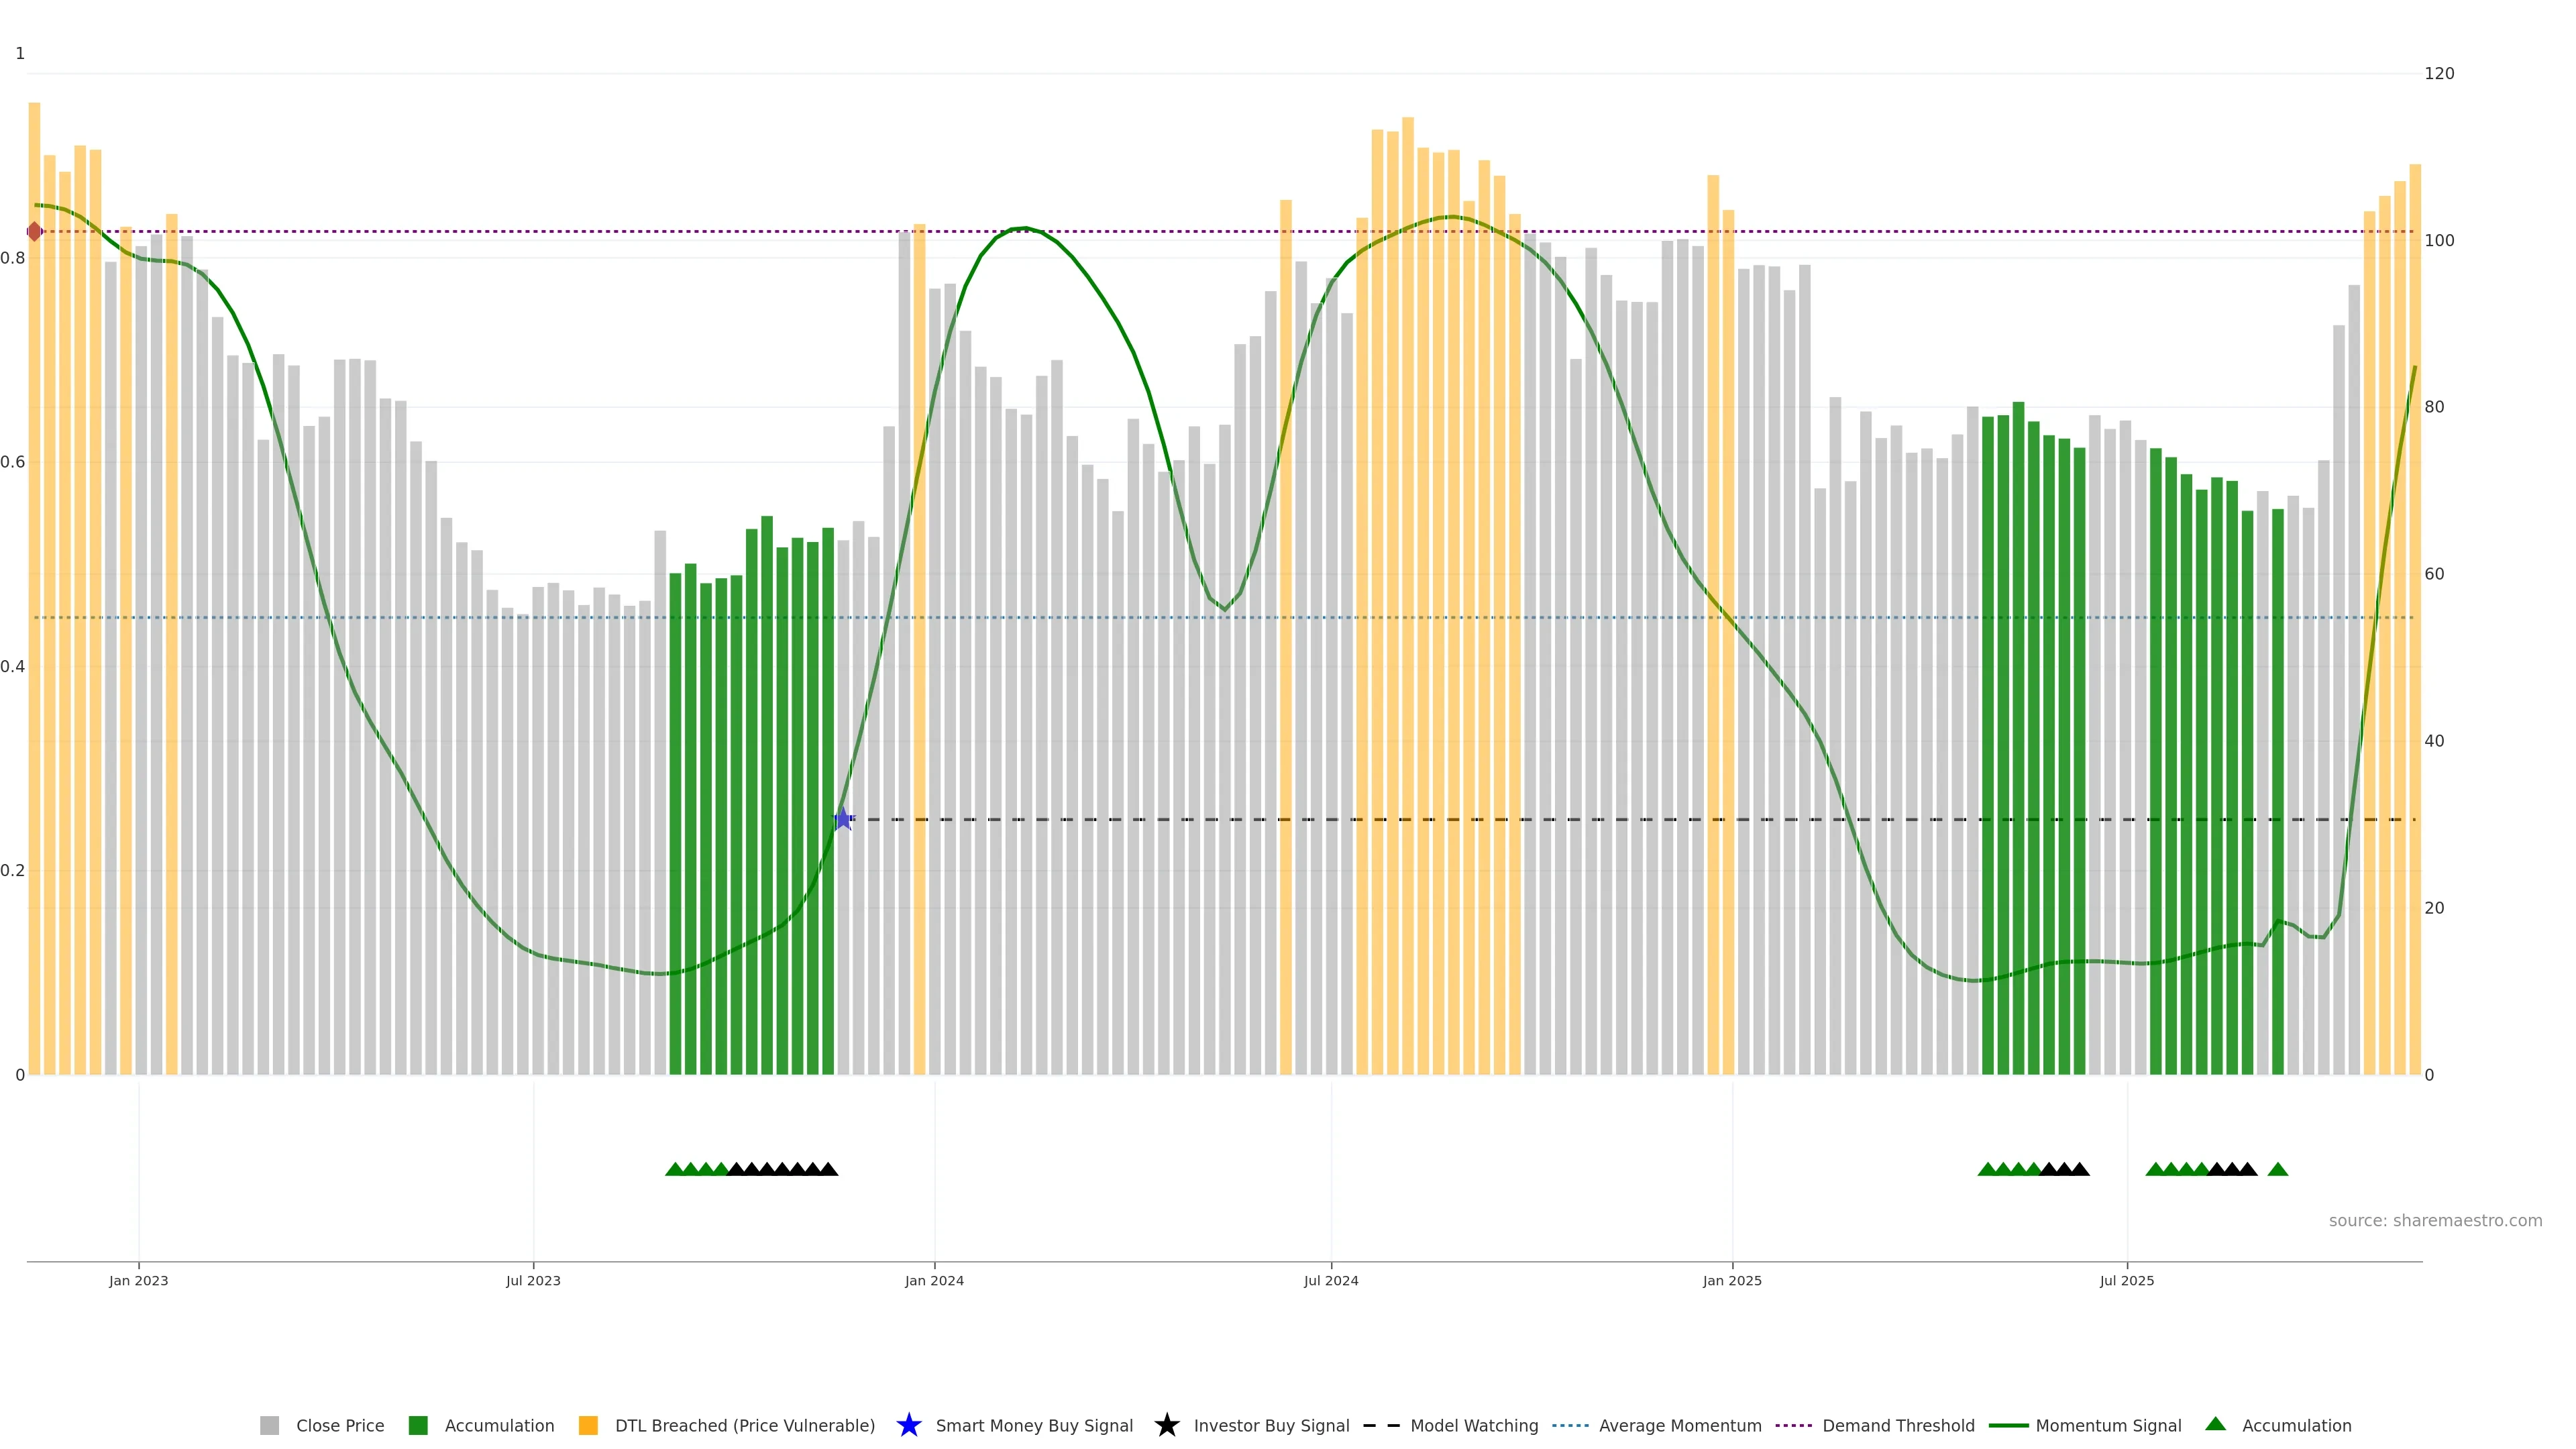This screenshot has width=2576, height=1449.
Task: Toggle DTL Breached (Price Vulnerable) legend entry
Action: tap(744, 1426)
